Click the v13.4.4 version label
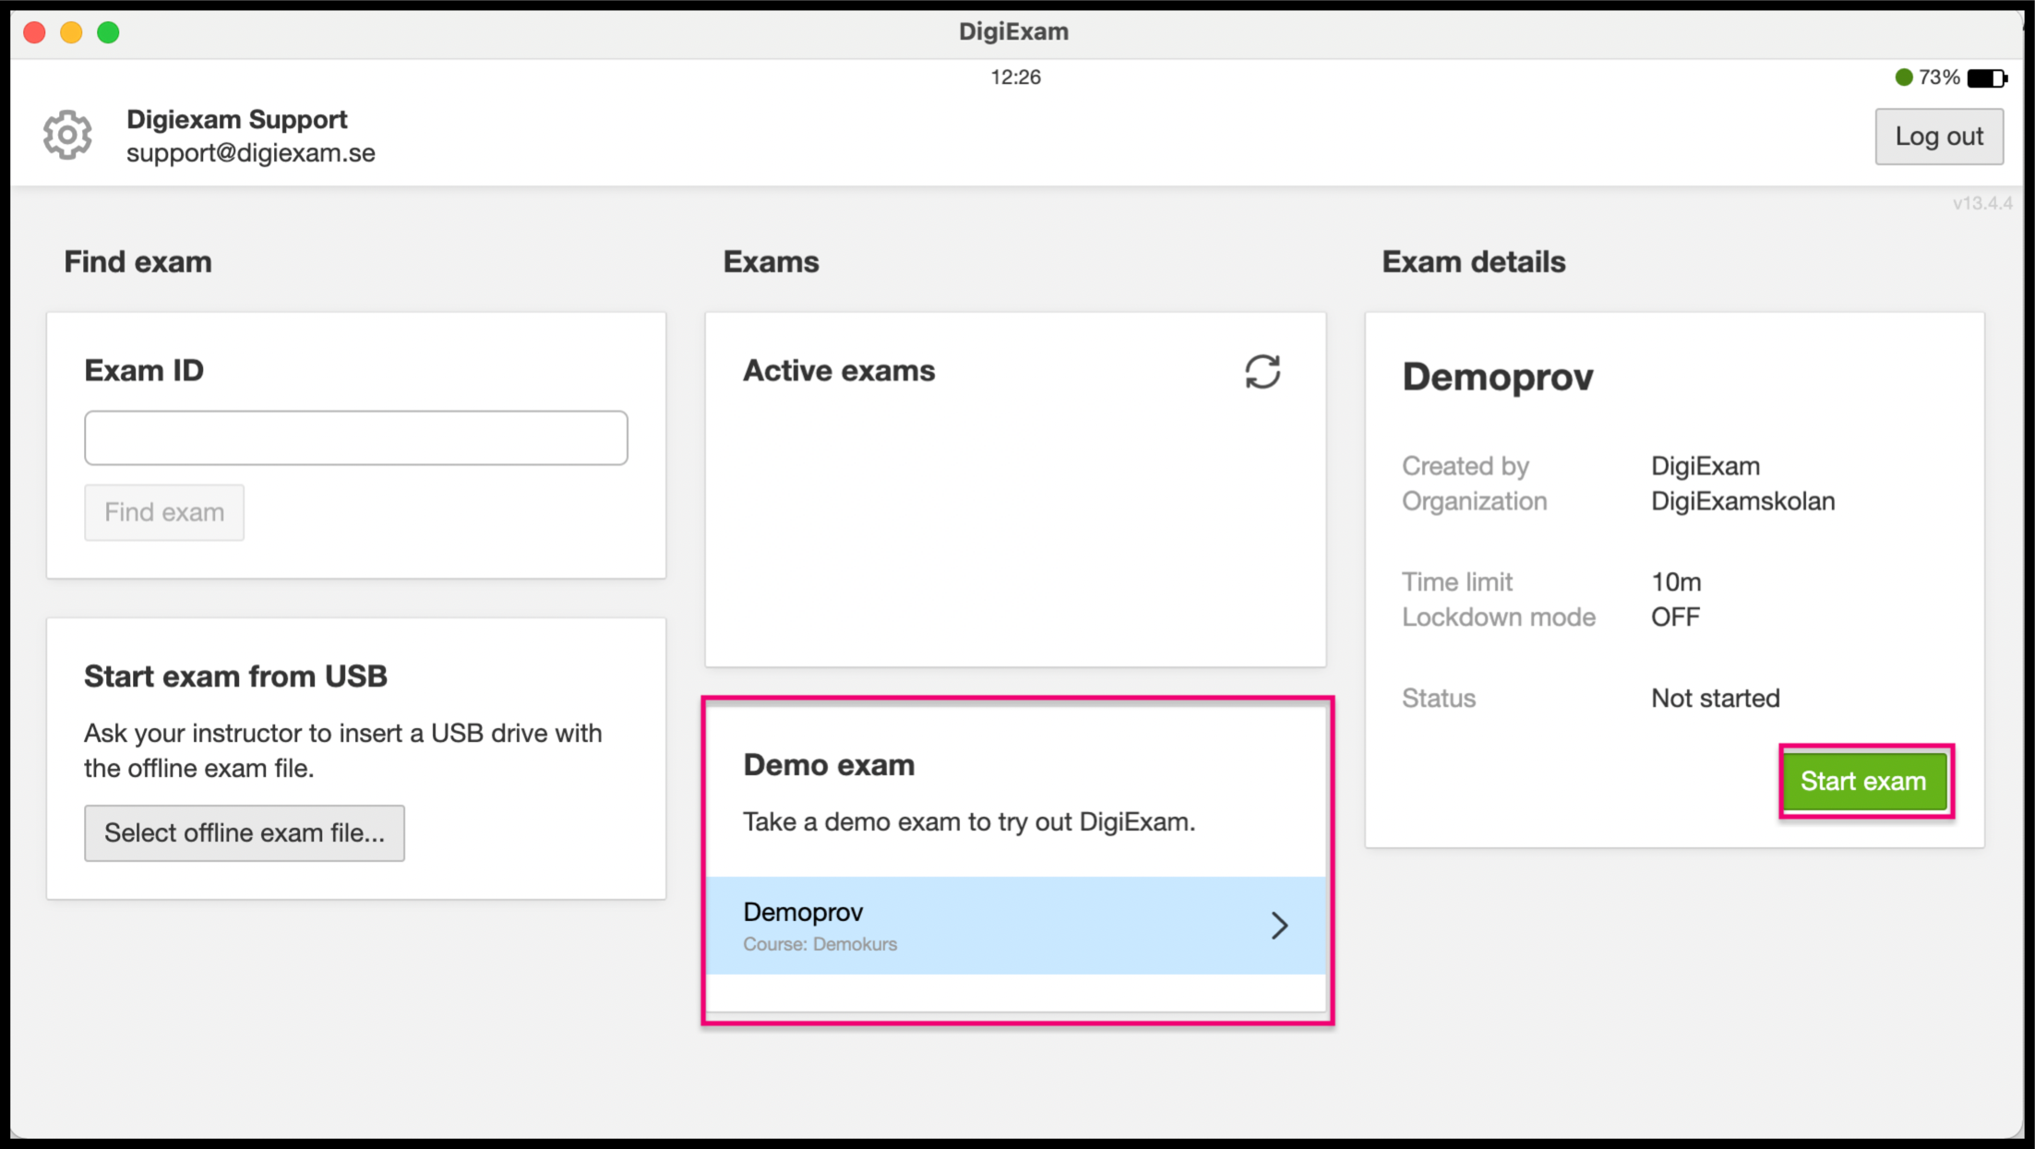 1981,203
